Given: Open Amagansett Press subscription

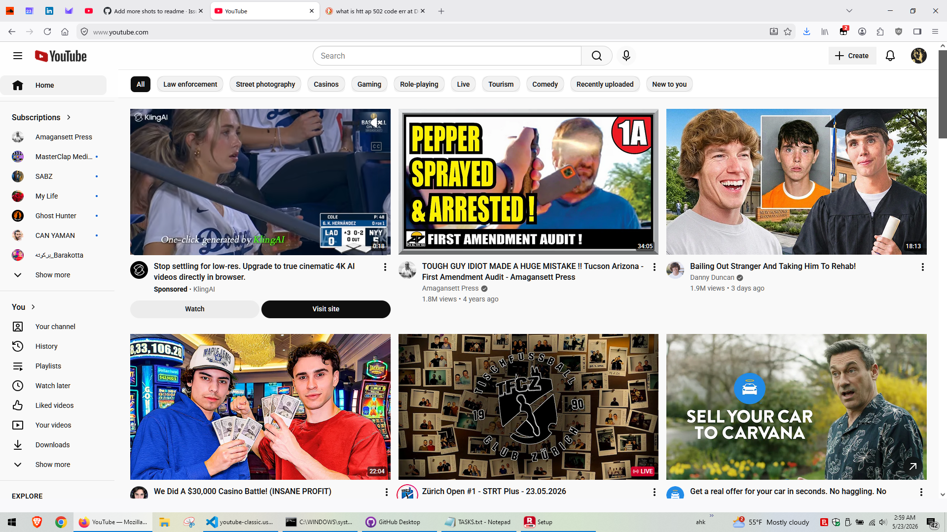Looking at the screenshot, I should pos(53,137).
